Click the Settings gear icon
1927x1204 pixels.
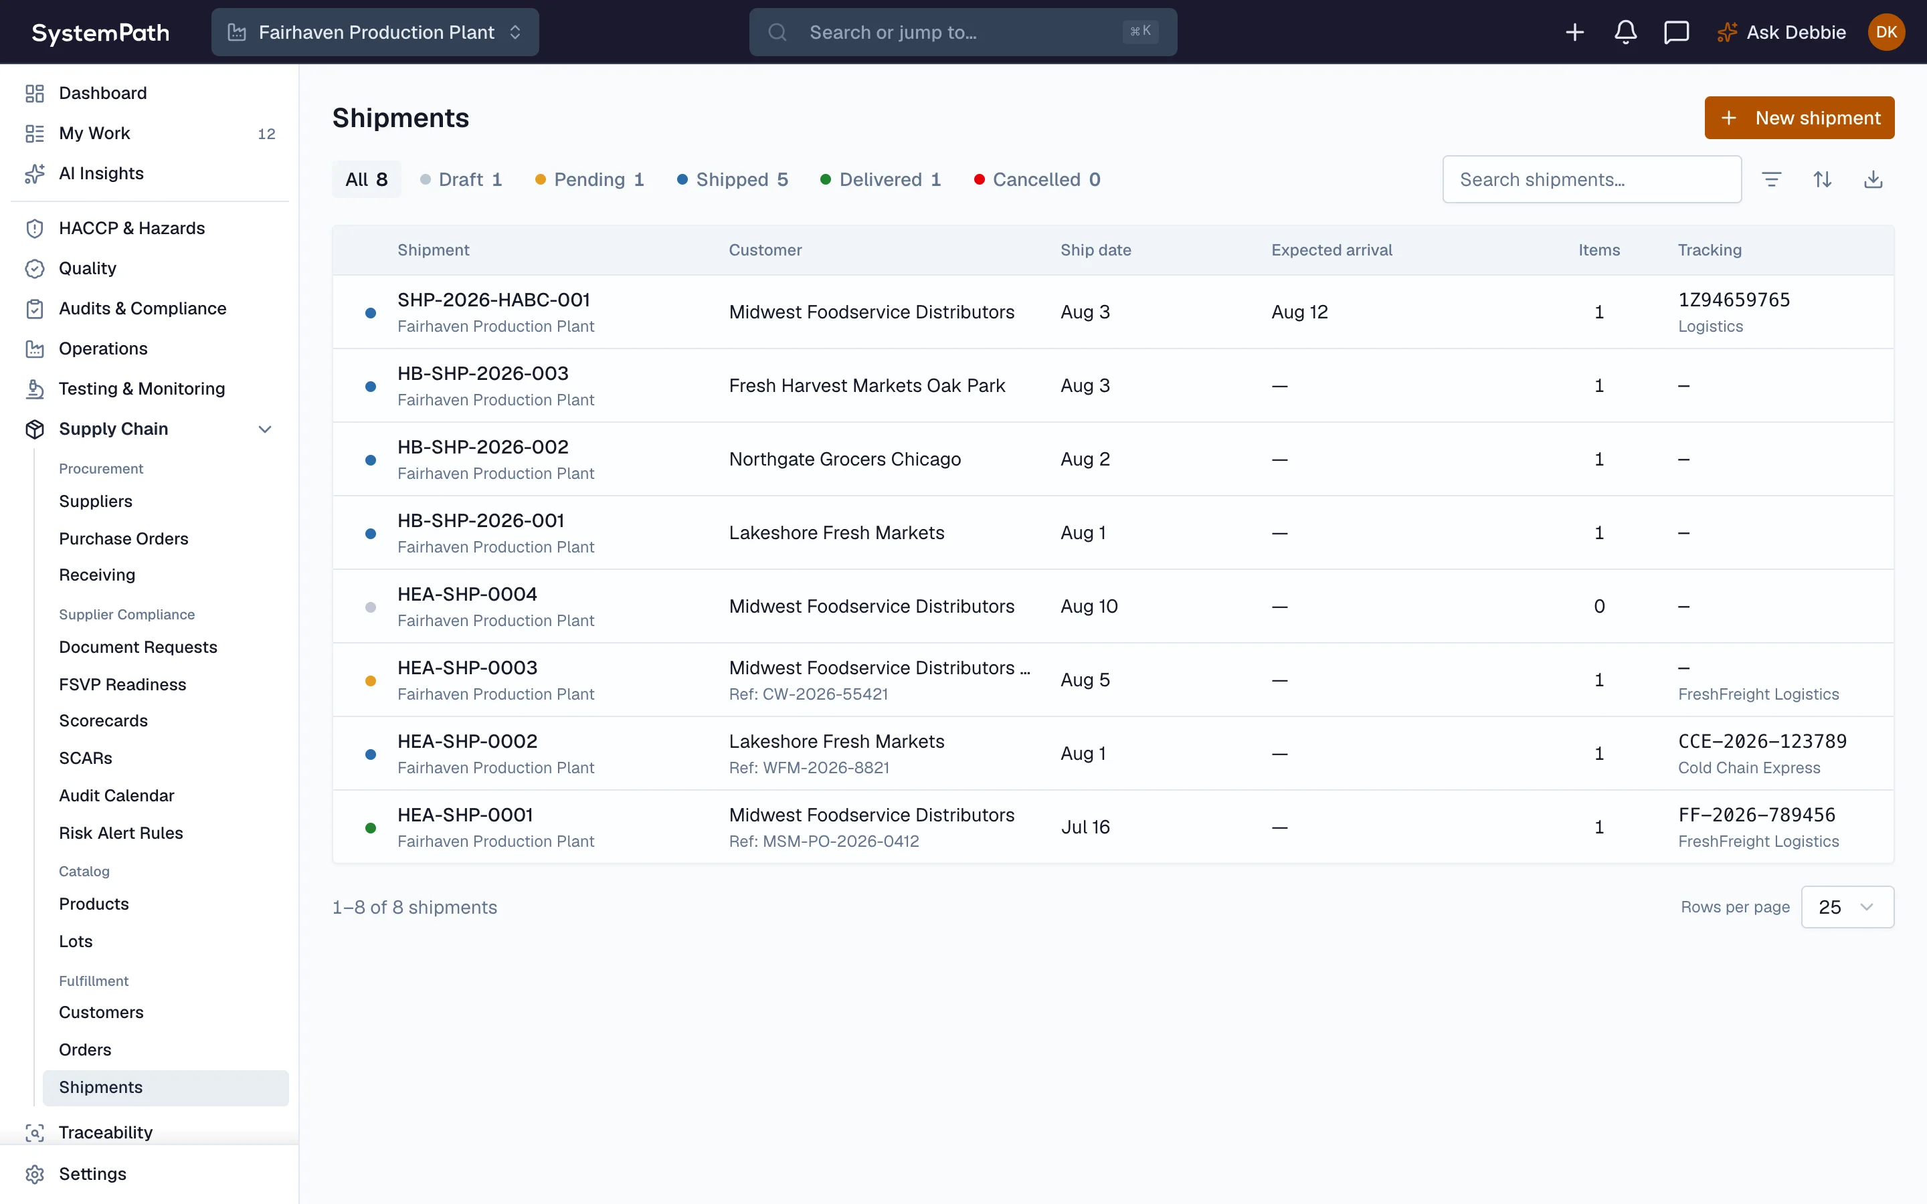(x=34, y=1174)
